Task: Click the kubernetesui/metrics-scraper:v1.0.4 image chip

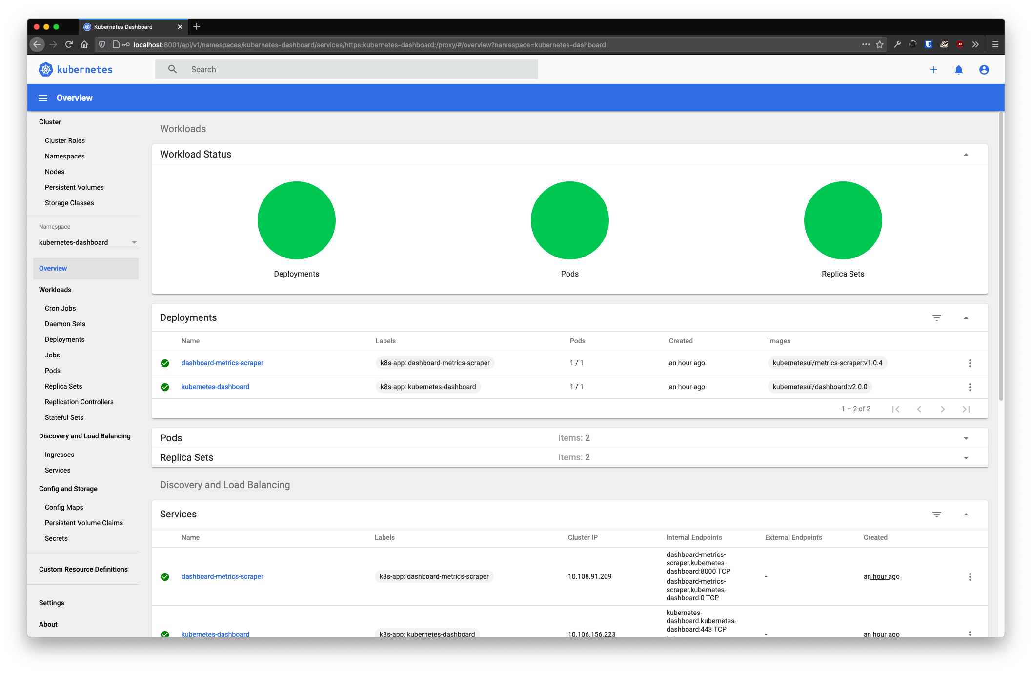Action: (x=828, y=363)
